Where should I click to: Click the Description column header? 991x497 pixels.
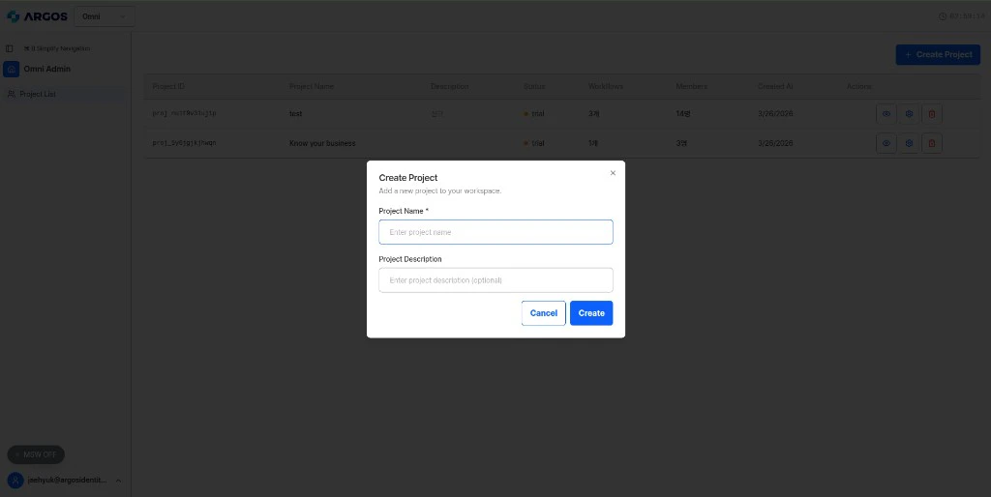[x=449, y=86]
